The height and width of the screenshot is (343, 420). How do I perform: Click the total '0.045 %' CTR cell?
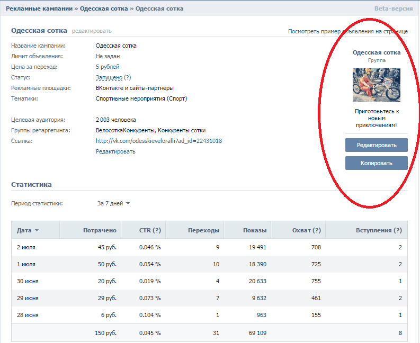pyautogui.click(x=150, y=333)
